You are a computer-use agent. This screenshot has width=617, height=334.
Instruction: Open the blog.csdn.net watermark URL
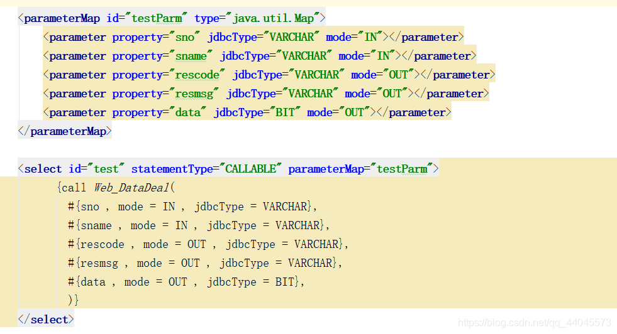click(535, 322)
